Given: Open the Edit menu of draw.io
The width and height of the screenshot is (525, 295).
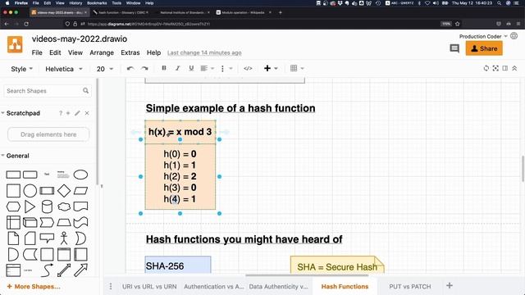Looking at the screenshot, I should (x=55, y=52).
